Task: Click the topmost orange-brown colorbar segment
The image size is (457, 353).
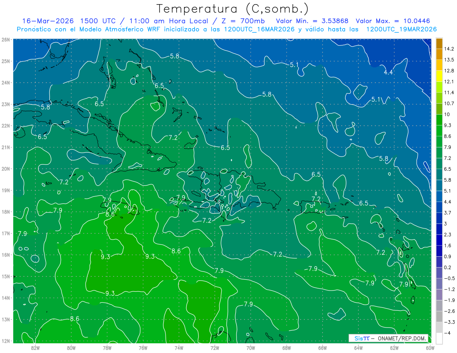Action: point(439,43)
